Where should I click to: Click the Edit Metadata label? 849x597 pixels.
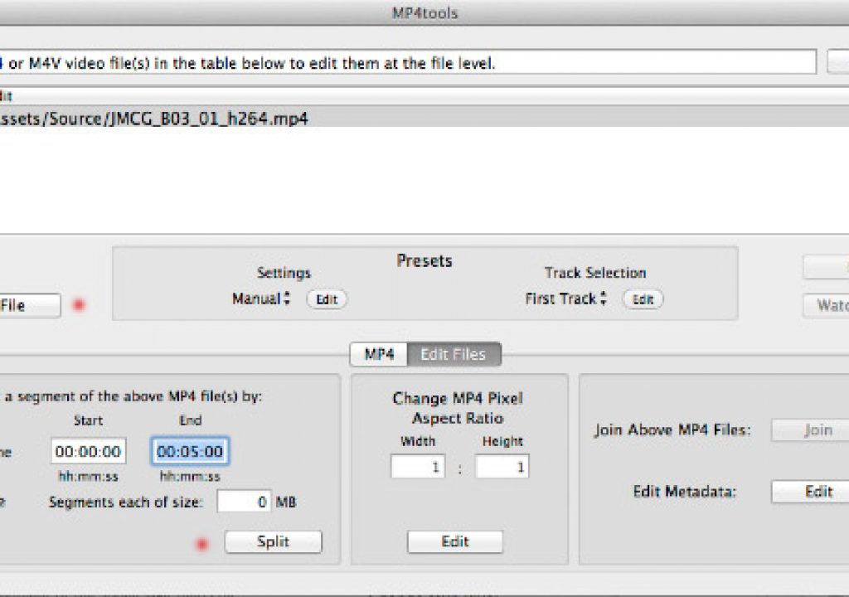[685, 492]
